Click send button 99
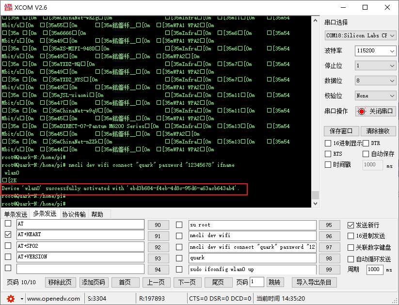This screenshot has height=305, width=399. (329, 269)
